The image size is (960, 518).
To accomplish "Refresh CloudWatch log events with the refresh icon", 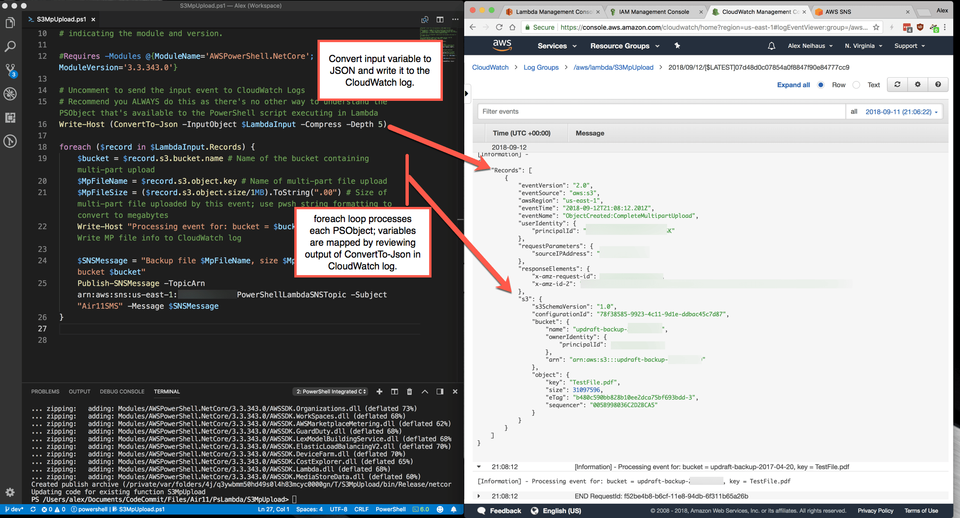I will (x=897, y=84).
